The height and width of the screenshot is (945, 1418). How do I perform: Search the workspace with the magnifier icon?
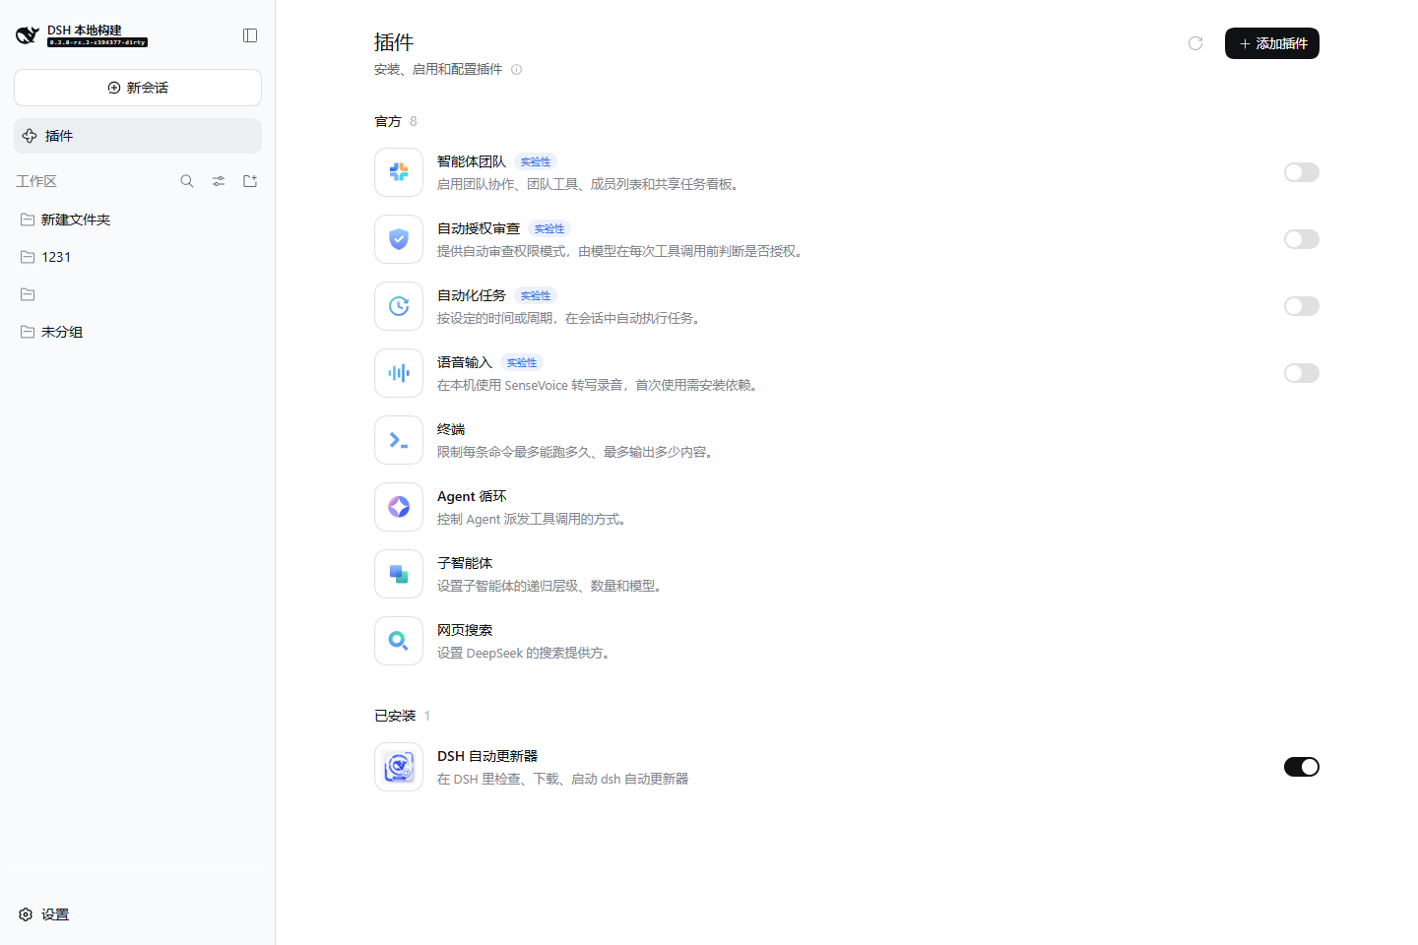click(x=187, y=181)
